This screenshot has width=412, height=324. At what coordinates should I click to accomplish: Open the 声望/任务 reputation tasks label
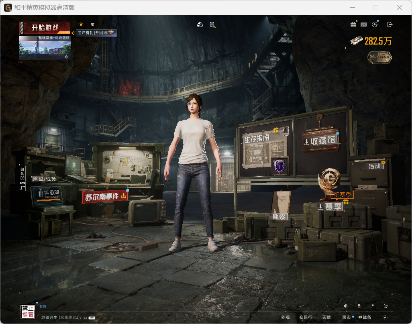(x=44, y=179)
